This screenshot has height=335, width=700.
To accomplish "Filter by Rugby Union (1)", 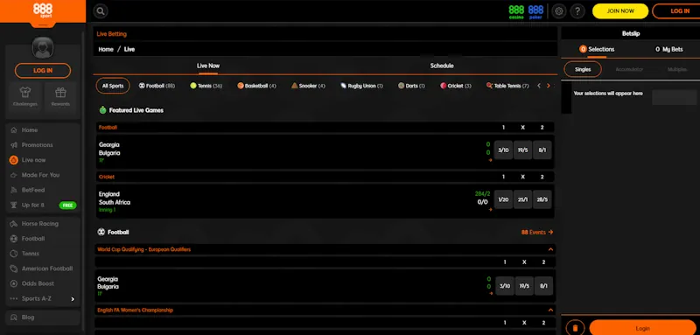I will point(361,86).
